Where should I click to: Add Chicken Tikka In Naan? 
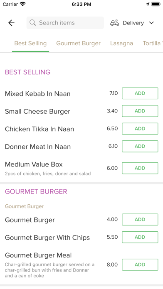[140, 129]
